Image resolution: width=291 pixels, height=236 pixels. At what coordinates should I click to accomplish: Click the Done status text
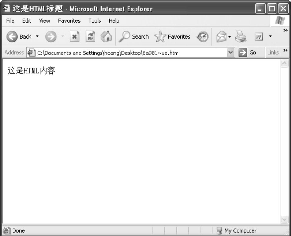tap(18, 230)
